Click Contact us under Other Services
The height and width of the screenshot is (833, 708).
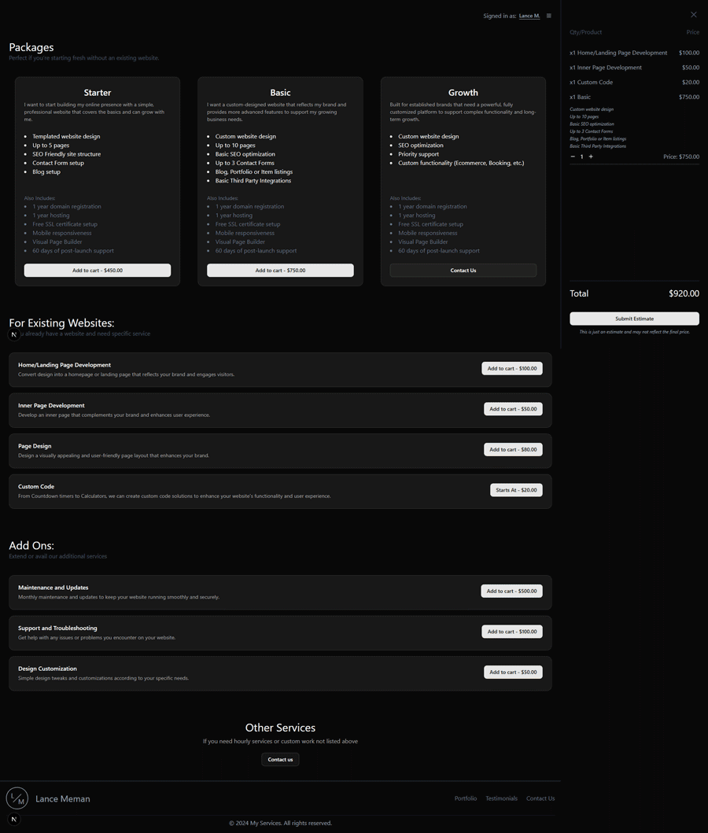(280, 760)
